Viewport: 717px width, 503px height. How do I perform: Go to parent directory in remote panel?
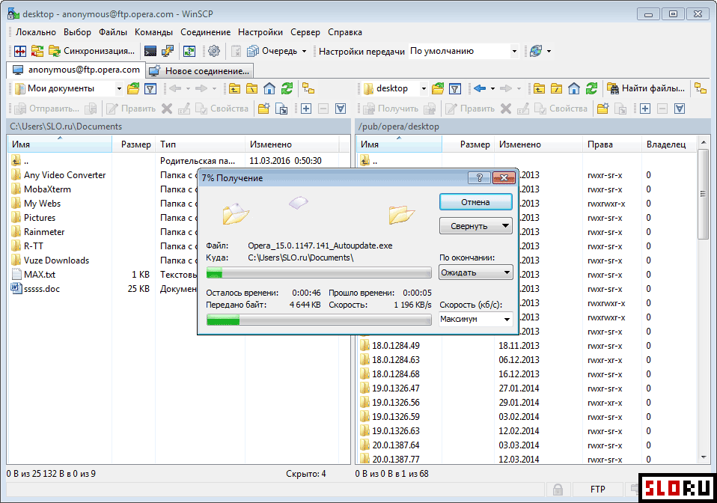coord(539,89)
